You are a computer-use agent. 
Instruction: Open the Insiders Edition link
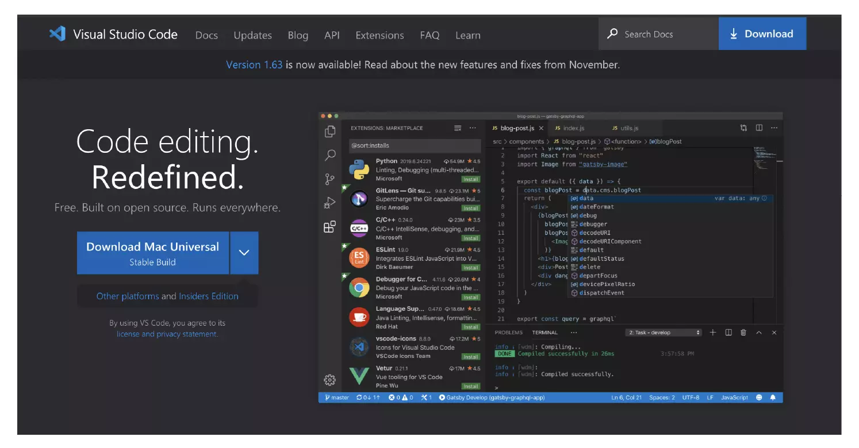tap(208, 296)
